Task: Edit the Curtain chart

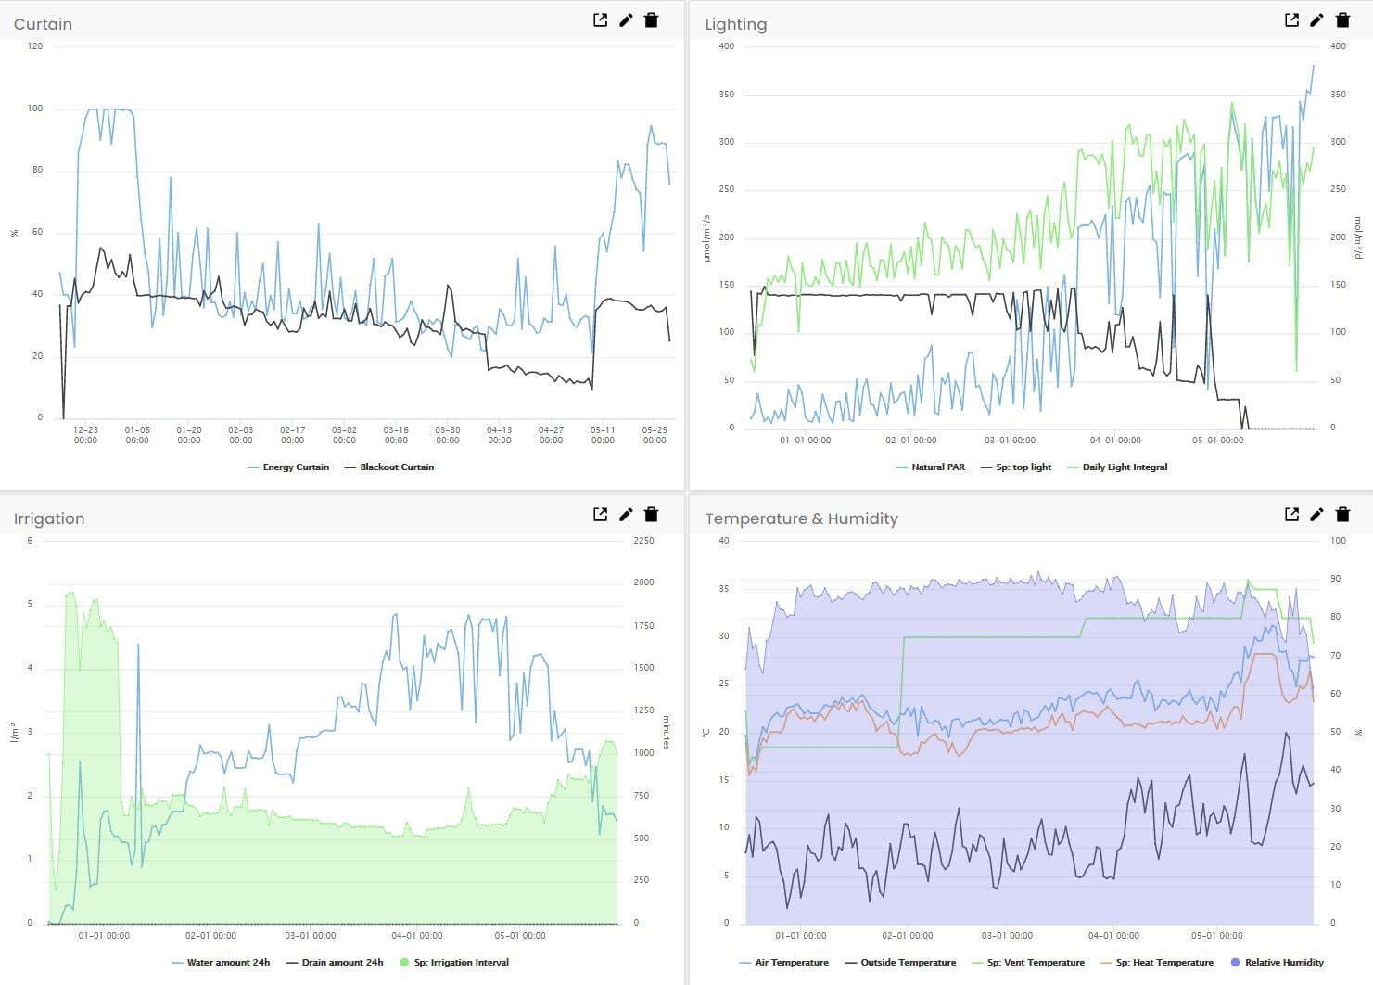Action: click(x=626, y=19)
